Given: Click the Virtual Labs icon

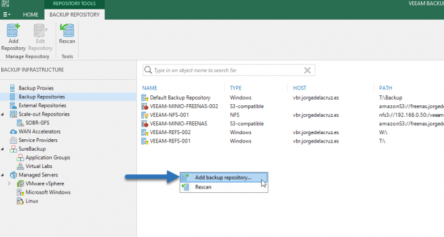Looking at the screenshot, I should tap(20, 166).
